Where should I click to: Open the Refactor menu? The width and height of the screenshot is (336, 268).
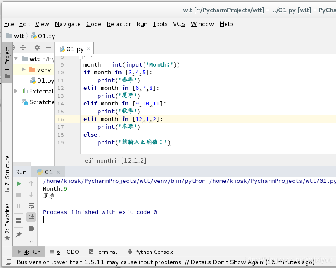(x=119, y=24)
